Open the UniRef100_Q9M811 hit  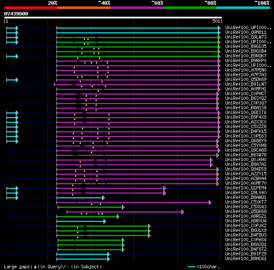tap(246, 32)
